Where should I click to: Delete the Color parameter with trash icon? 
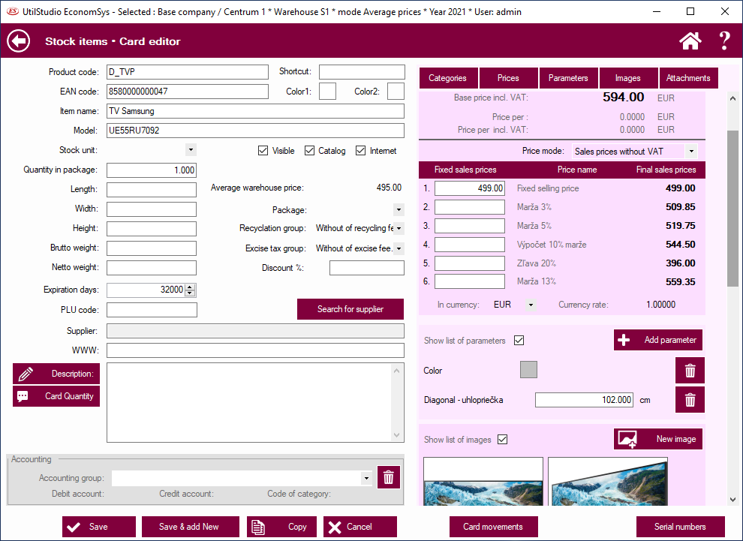[x=690, y=371]
